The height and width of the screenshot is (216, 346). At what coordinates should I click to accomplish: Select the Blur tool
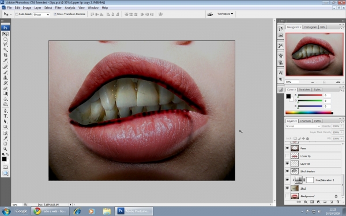coord(6,99)
